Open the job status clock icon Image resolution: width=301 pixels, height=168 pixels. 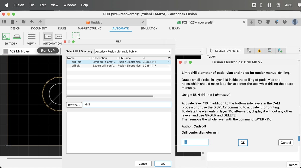(x=268, y=22)
